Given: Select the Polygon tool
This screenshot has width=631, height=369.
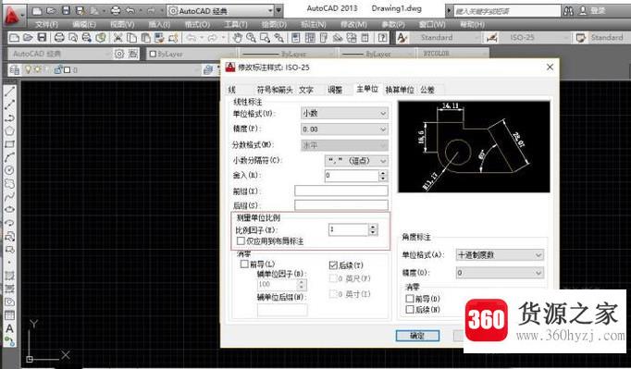Looking at the screenshot, I should [9, 130].
